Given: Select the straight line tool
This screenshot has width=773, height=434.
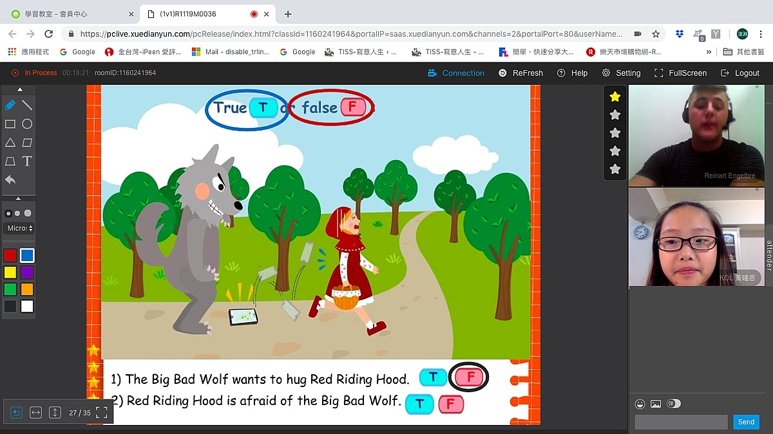Looking at the screenshot, I should pyautogui.click(x=27, y=105).
